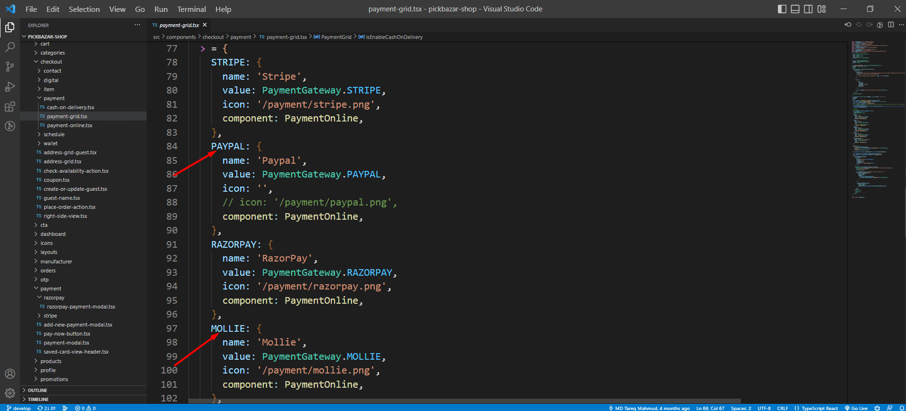The width and height of the screenshot is (906, 411).
Task: Open the Search view in activity bar
Action: pyautogui.click(x=9, y=47)
